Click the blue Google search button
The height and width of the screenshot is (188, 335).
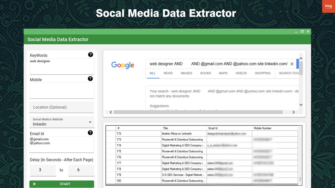297,64
